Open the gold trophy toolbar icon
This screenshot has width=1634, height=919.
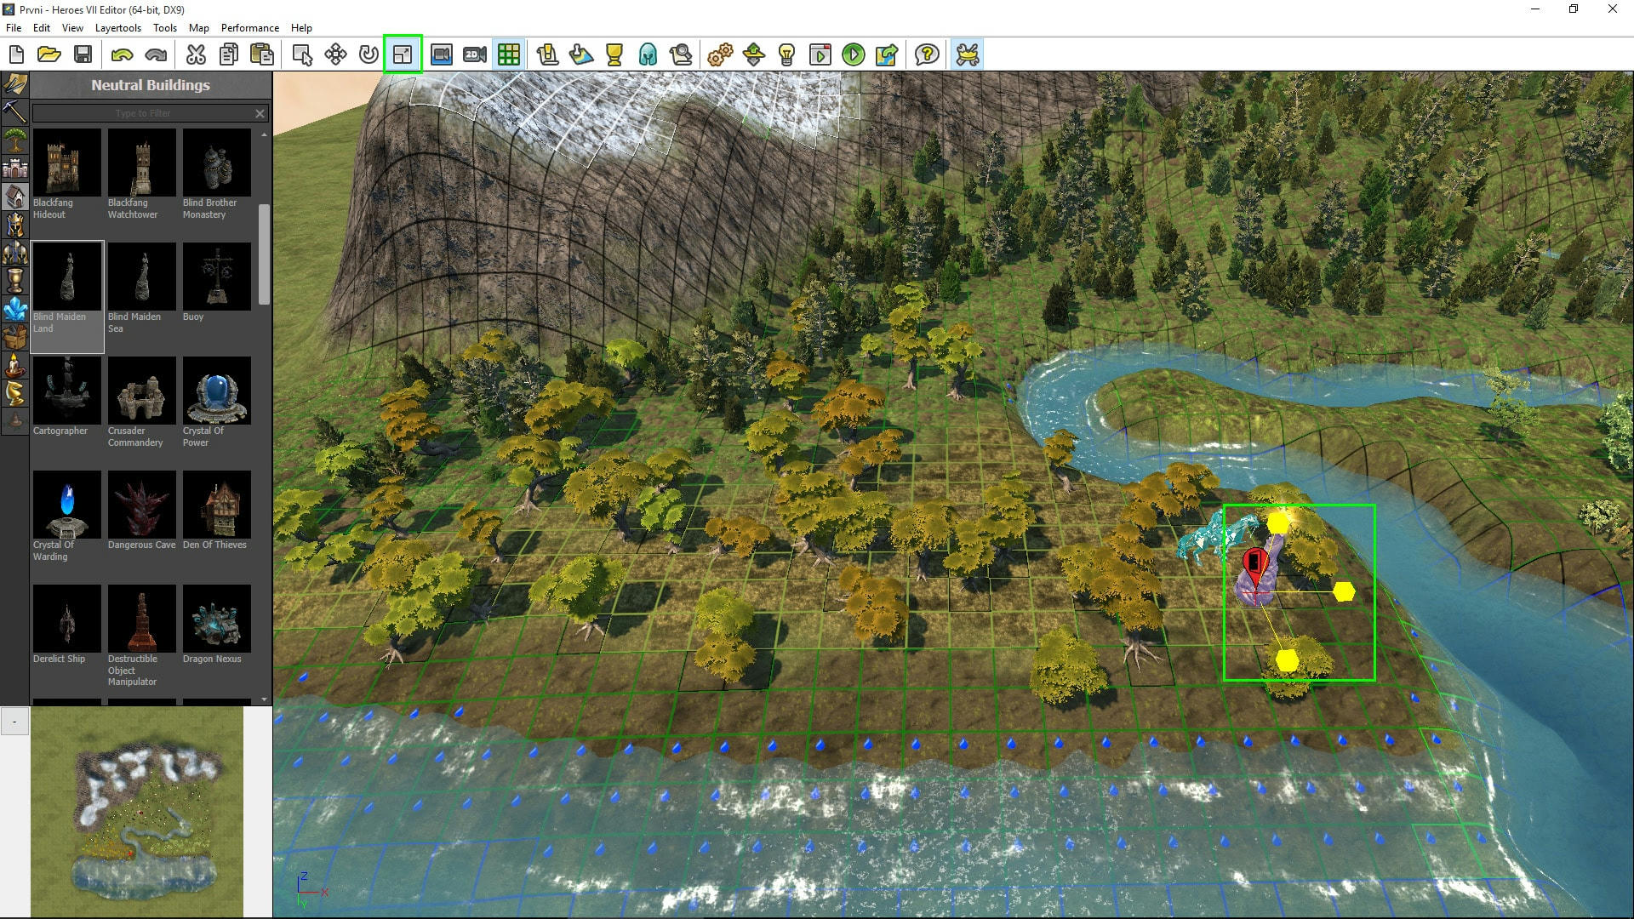coord(614,55)
